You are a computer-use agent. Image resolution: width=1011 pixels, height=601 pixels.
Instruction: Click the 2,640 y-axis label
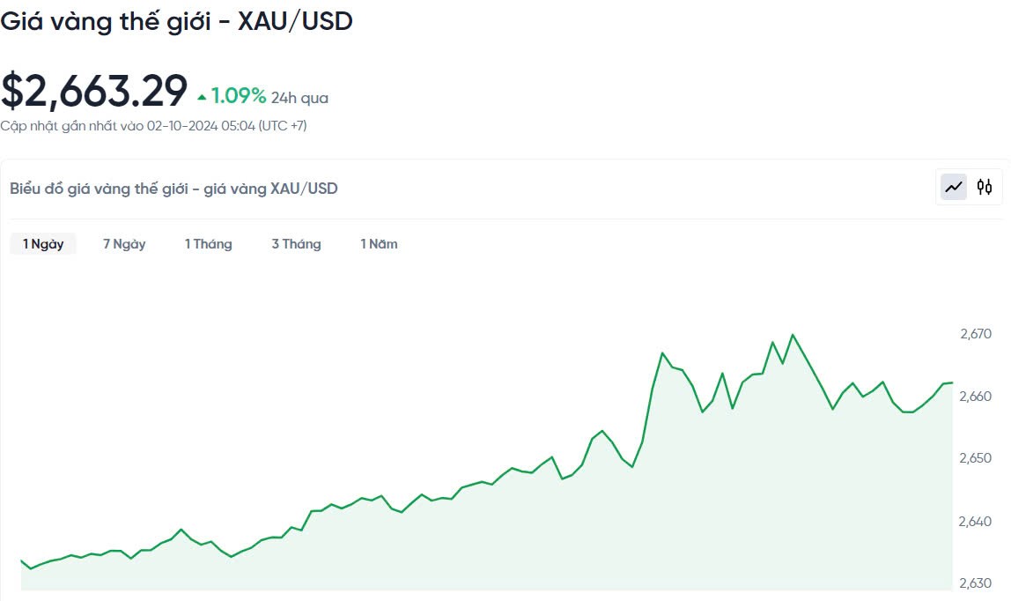pyautogui.click(x=975, y=522)
